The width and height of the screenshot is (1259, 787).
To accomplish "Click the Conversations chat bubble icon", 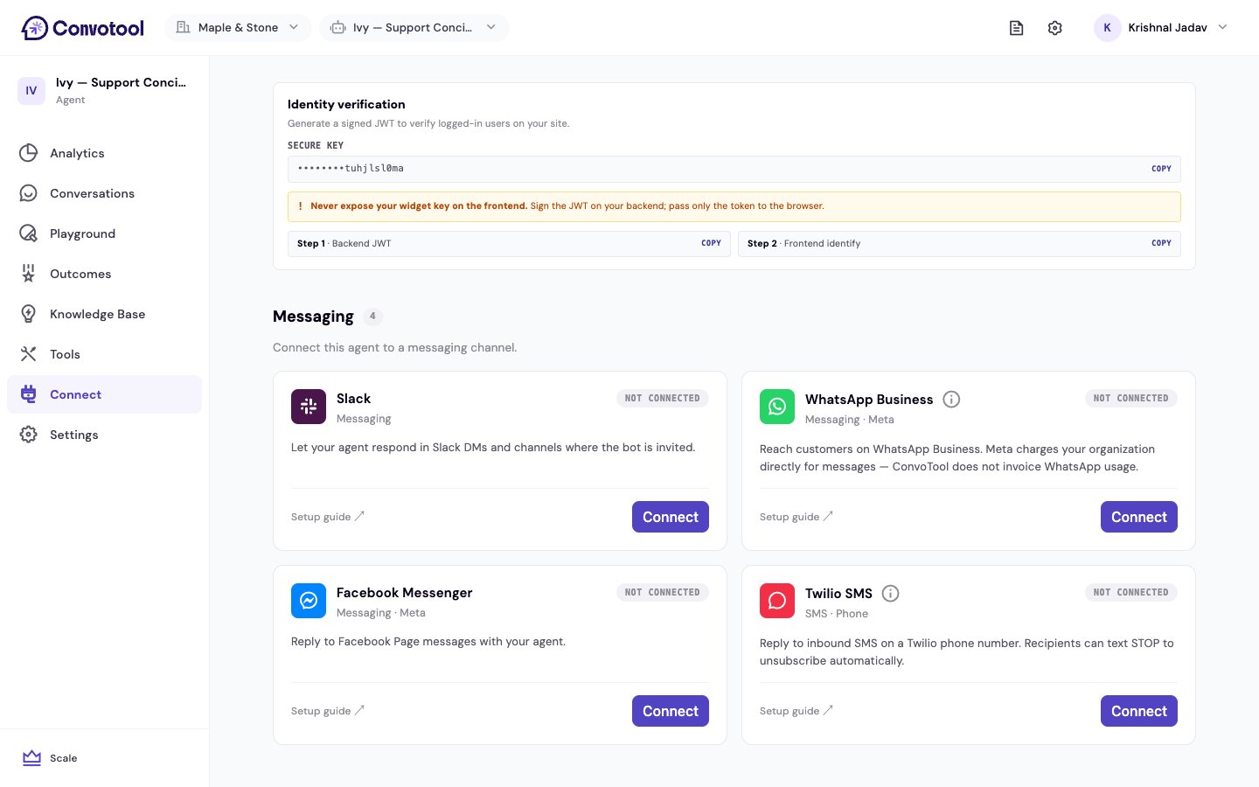I will click(29, 193).
